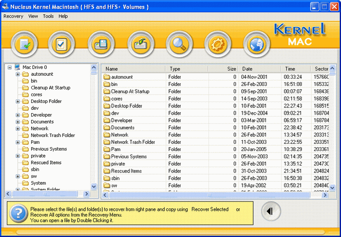Image resolution: width=341 pixels, height=237 pixels.
Task: Click the blue question mark help icon
Action: 19,213
